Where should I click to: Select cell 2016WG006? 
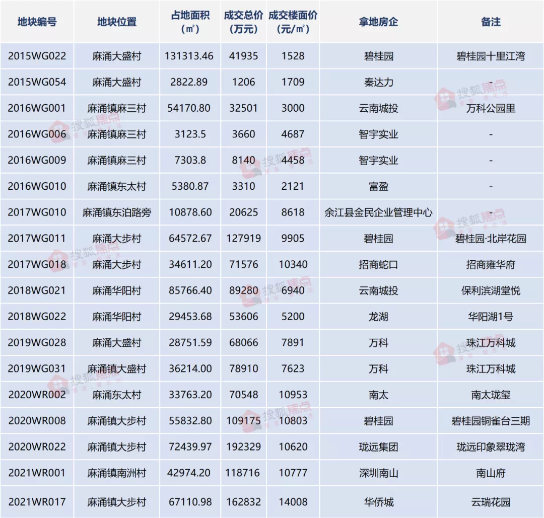tap(37, 134)
